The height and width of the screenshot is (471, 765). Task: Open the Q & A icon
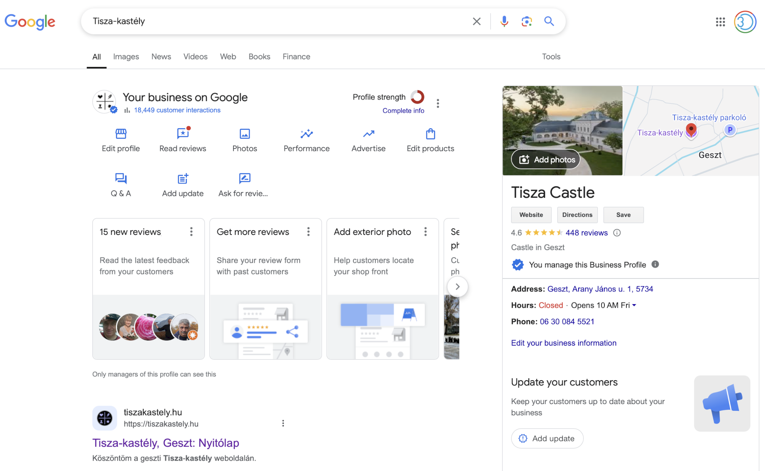click(121, 178)
